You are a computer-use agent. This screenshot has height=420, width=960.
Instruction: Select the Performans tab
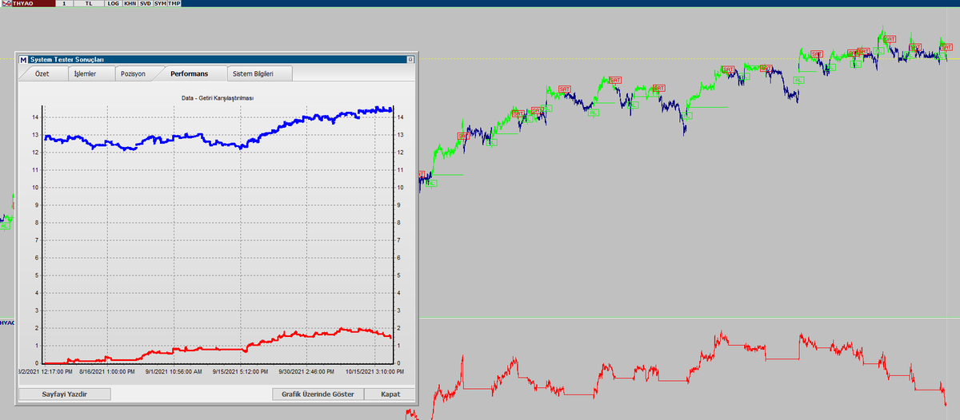pos(189,73)
